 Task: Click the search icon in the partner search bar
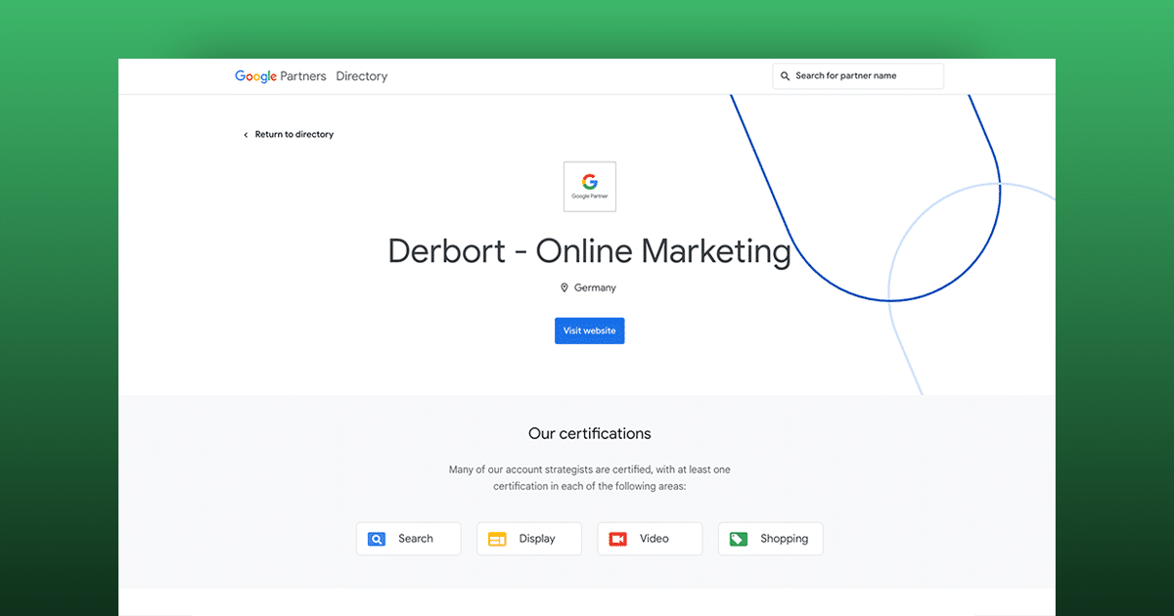click(786, 75)
